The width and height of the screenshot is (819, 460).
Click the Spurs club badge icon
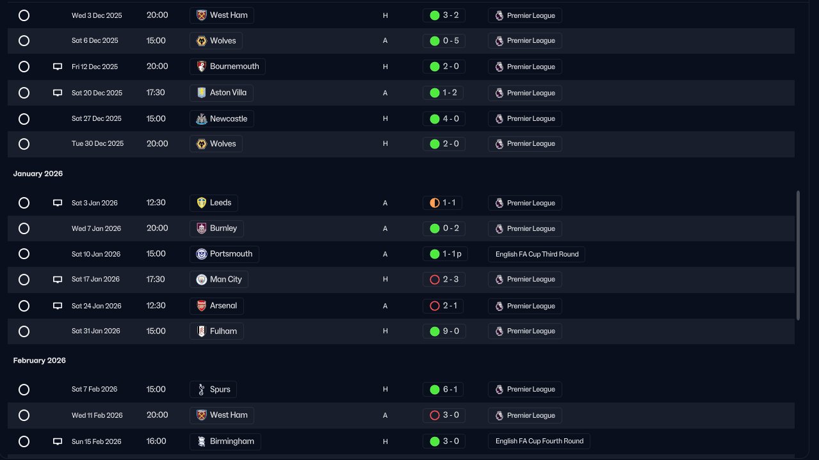click(x=201, y=390)
